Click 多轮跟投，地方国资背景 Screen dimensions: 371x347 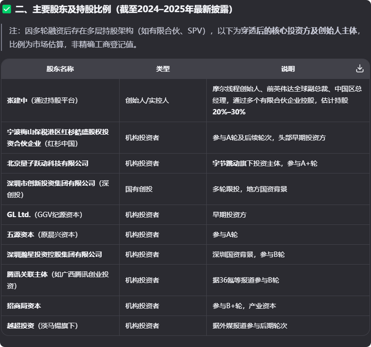pyautogui.click(x=249, y=189)
